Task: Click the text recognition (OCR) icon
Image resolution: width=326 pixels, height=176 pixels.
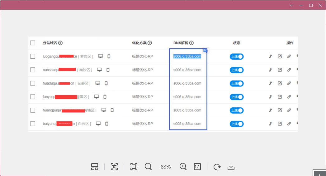Action: (x=114, y=167)
